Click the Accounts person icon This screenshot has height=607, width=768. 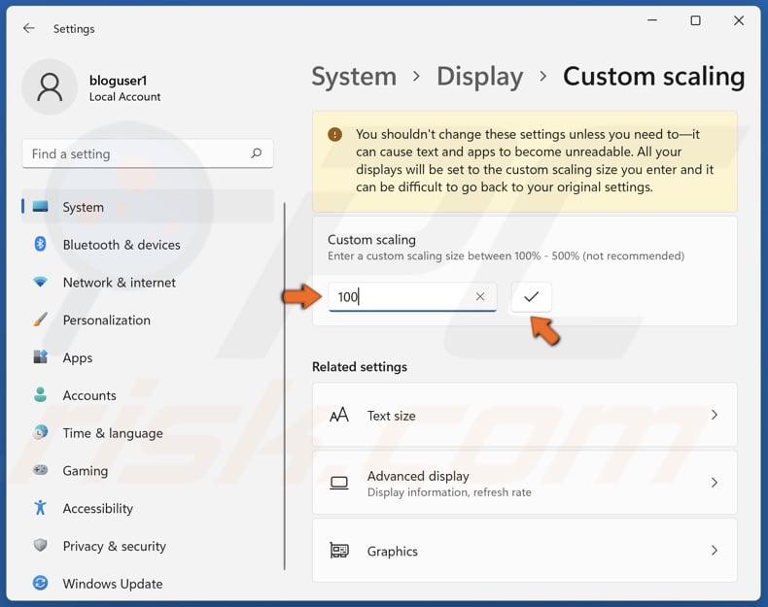pyautogui.click(x=40, y=394)
